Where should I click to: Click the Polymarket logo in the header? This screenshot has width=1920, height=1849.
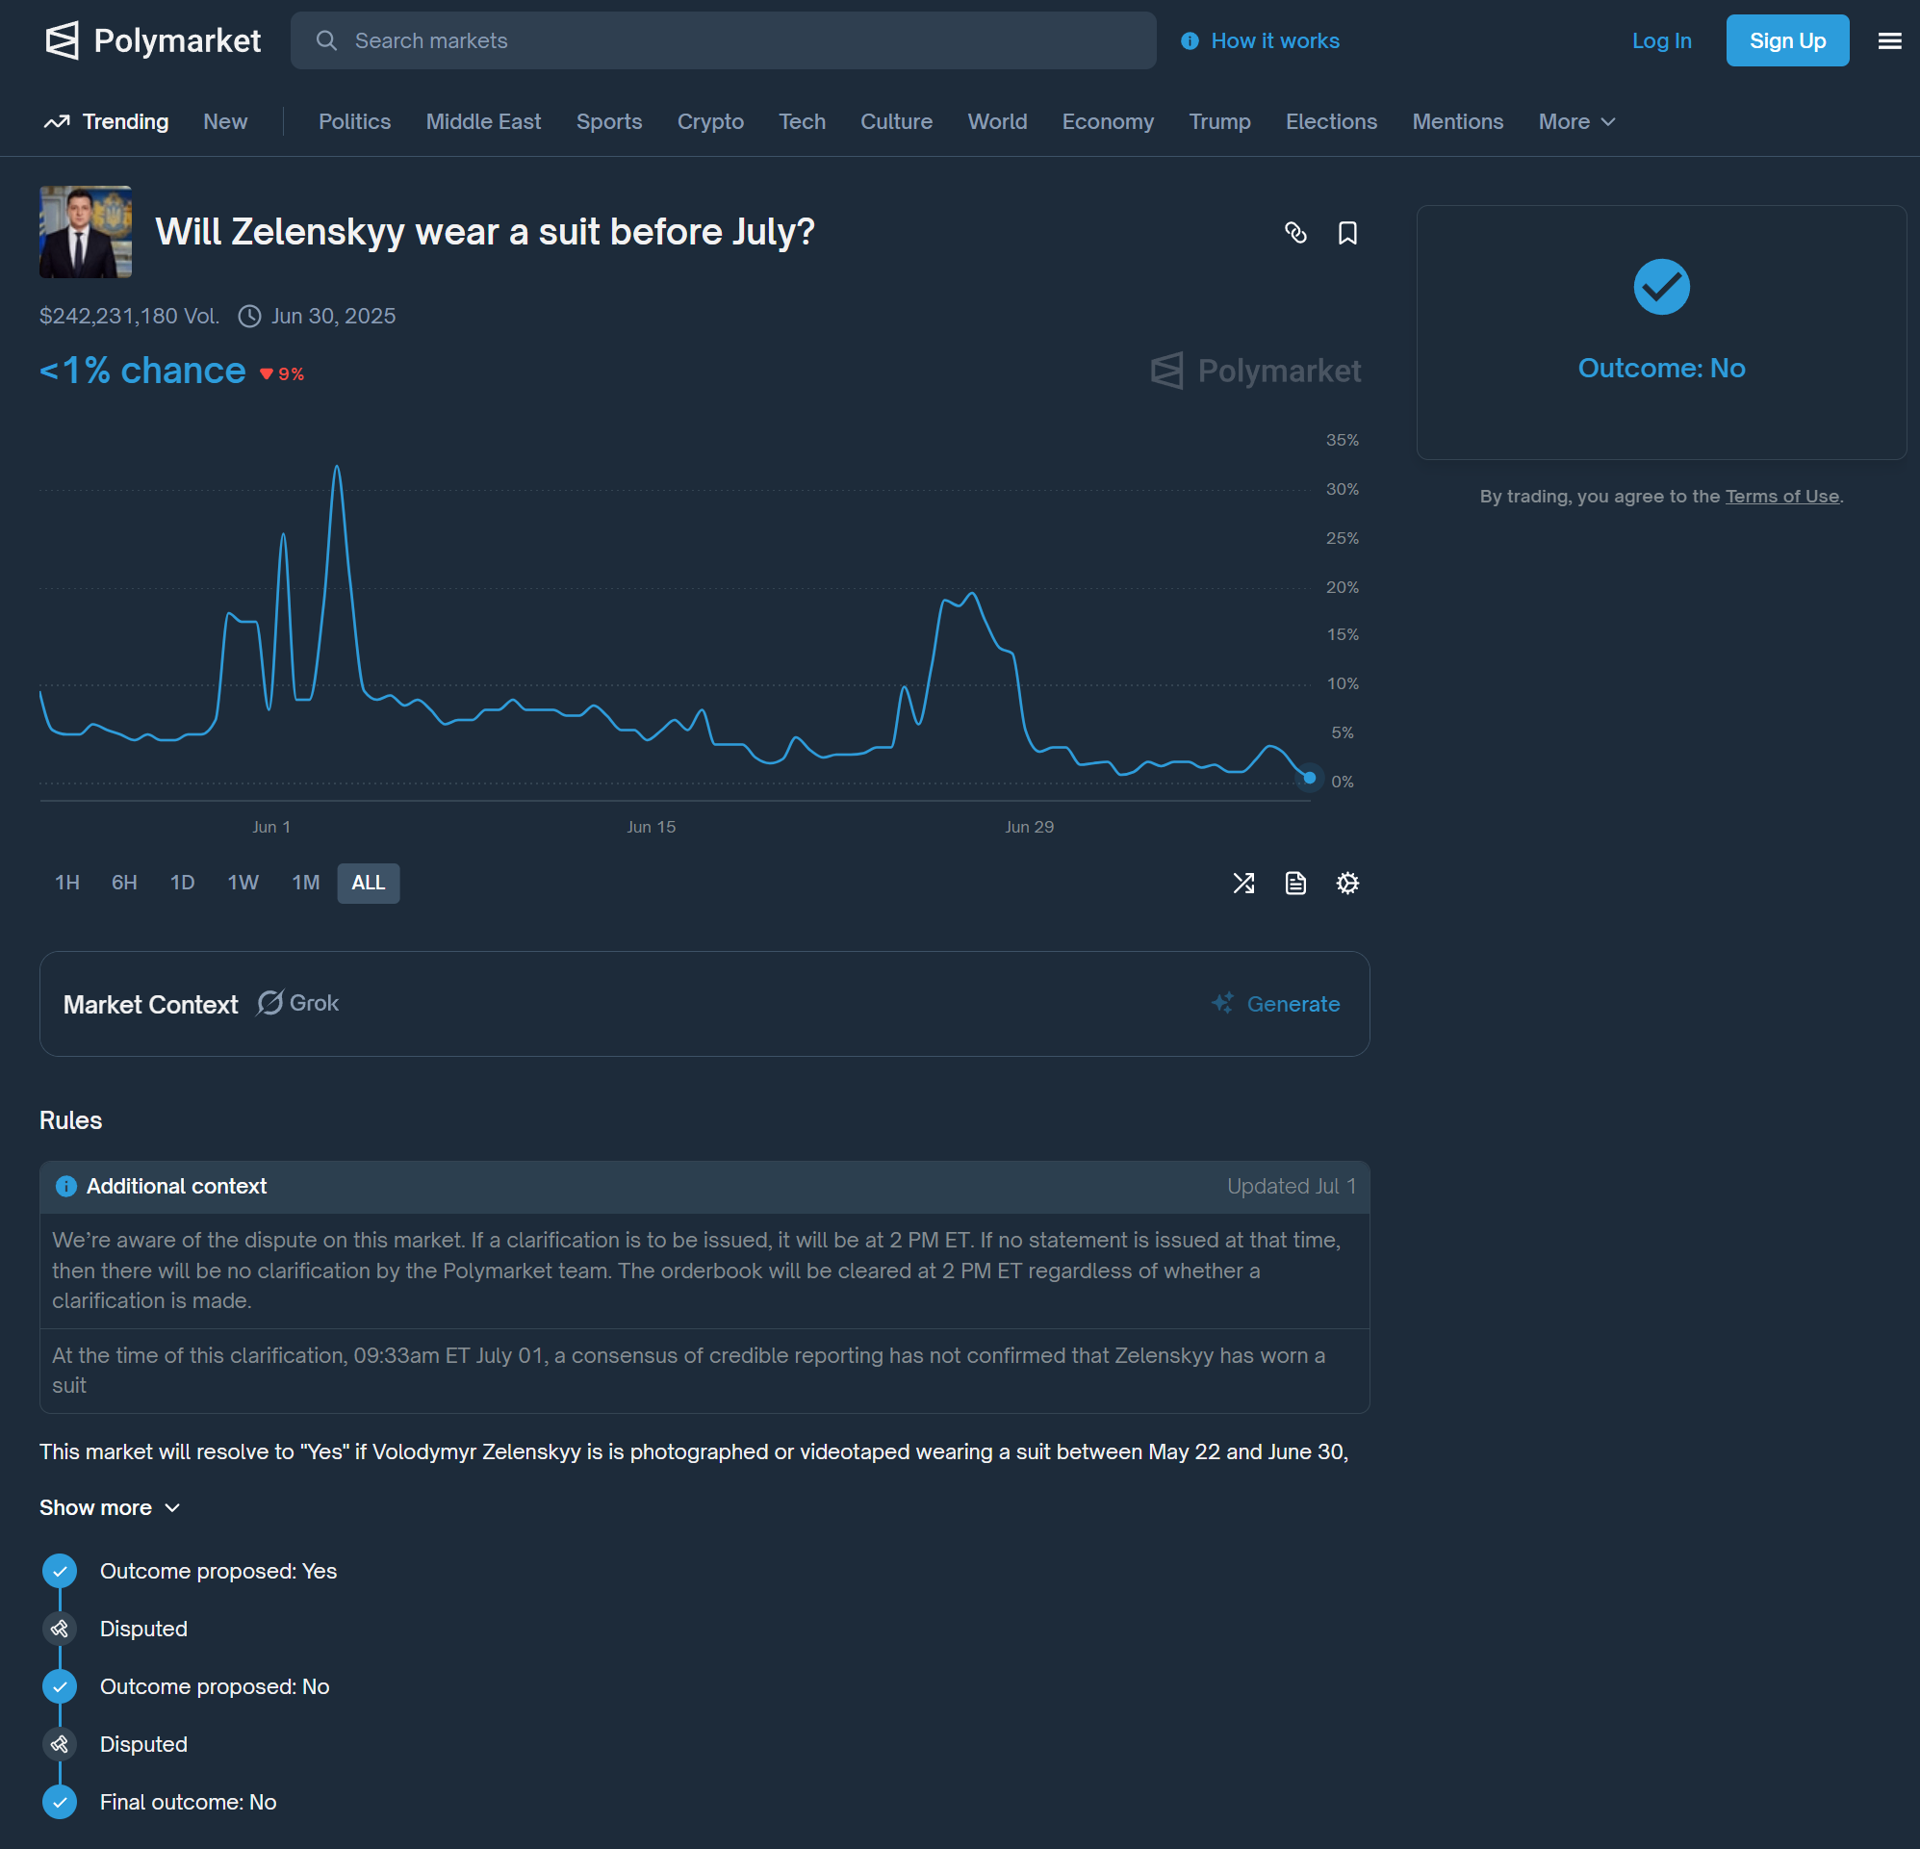(x=153, y=40)
